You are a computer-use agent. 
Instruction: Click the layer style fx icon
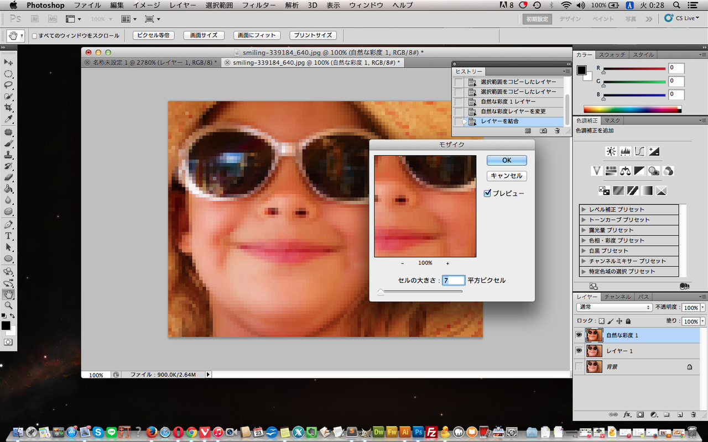coord(628,414)
